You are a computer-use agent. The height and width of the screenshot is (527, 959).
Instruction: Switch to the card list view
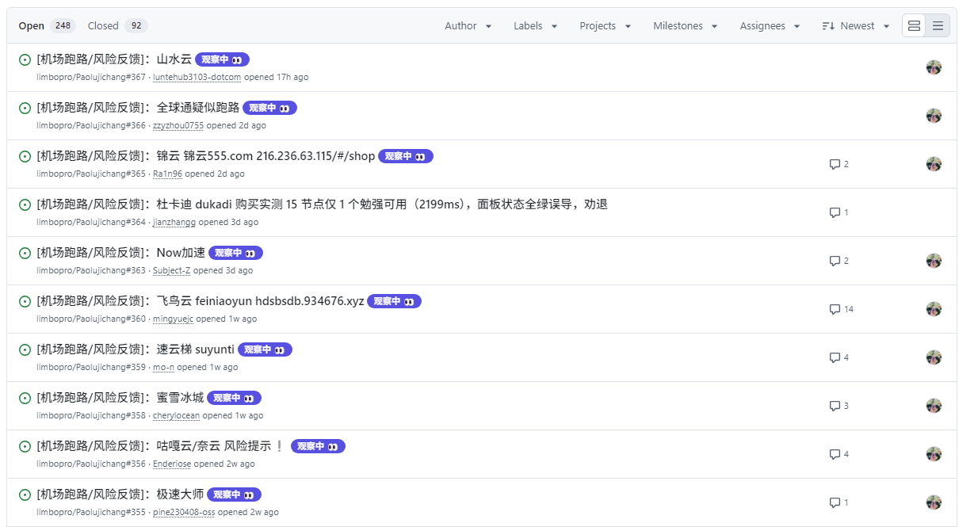click(x=914, y=26)
